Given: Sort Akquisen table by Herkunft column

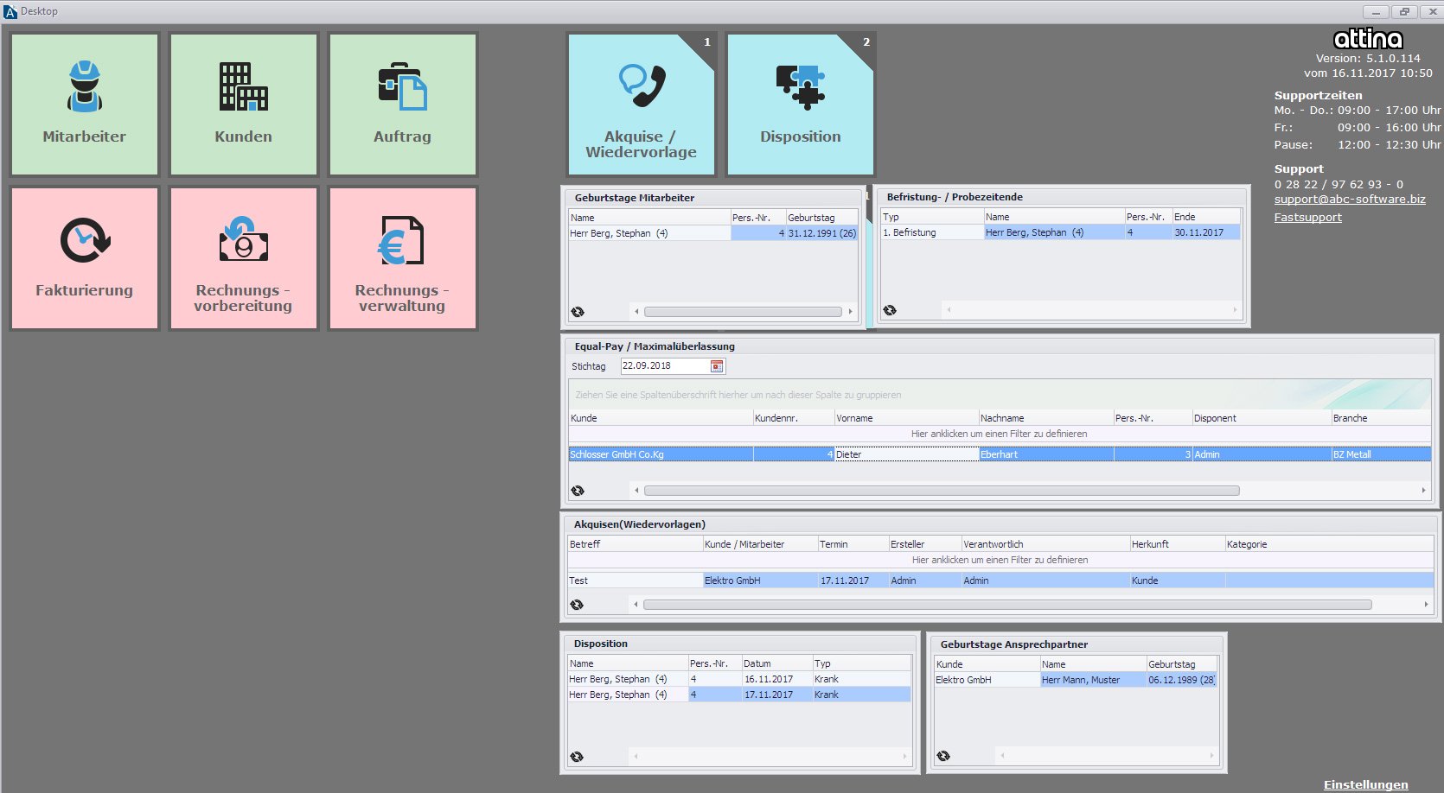Looking at the screenshot, I should (1177, 544).
